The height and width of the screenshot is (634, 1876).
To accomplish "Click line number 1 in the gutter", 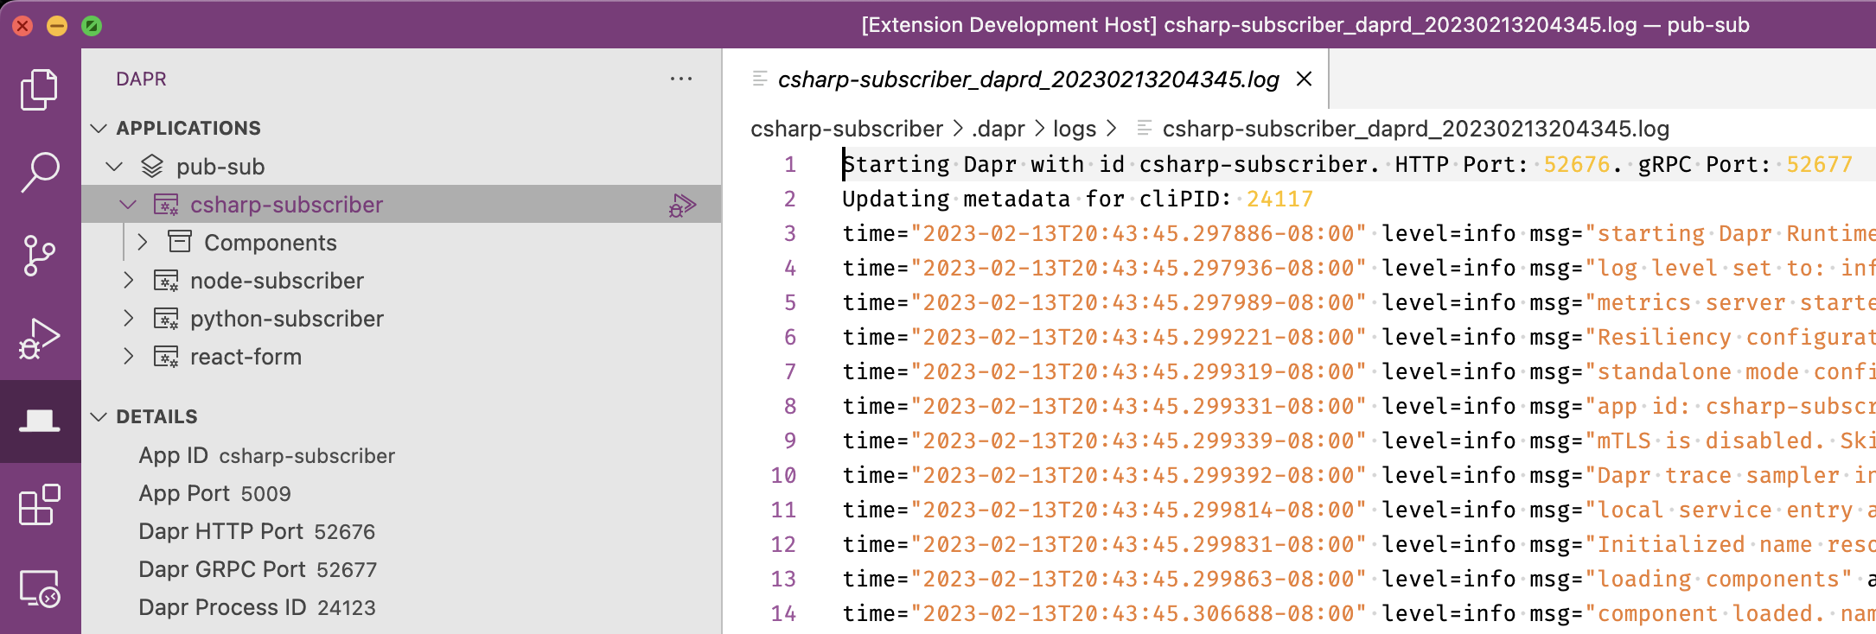I will (790, 164).
